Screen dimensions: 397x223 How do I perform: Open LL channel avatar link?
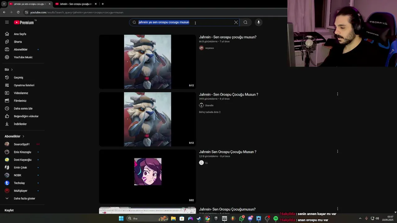point(201,163)
